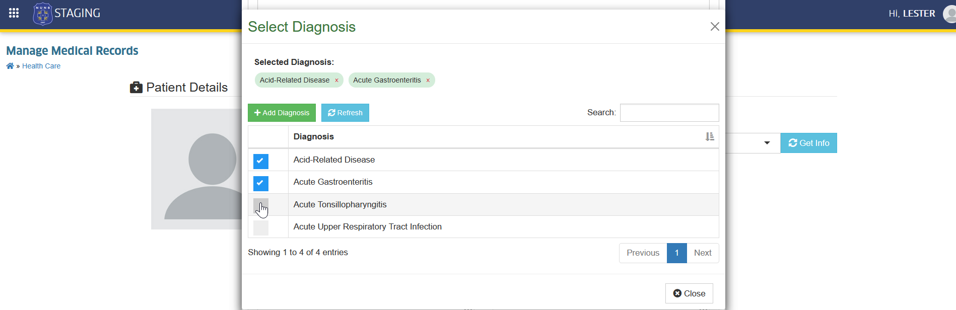Open the user avatar for Lester
Screen dimensions: 956x310
point(950,14)
